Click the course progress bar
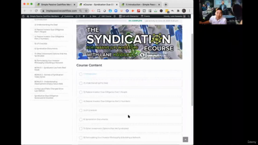 tap(102, 21)
